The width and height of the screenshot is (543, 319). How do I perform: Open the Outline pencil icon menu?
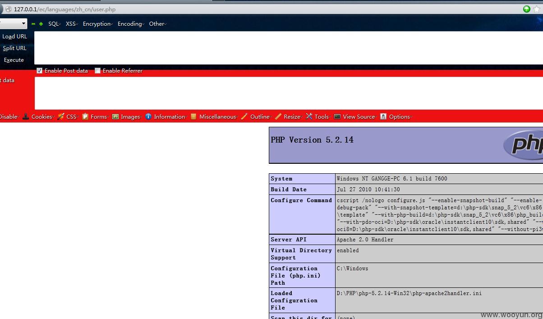[x=244, y=116]
